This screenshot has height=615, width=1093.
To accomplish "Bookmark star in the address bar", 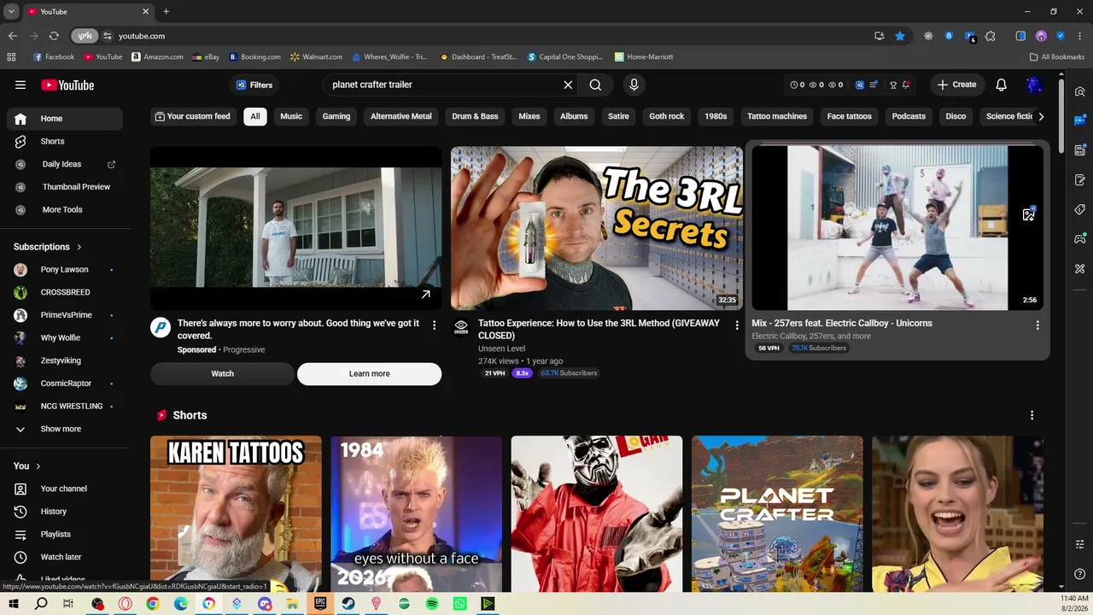I will [x=900, y=36].
